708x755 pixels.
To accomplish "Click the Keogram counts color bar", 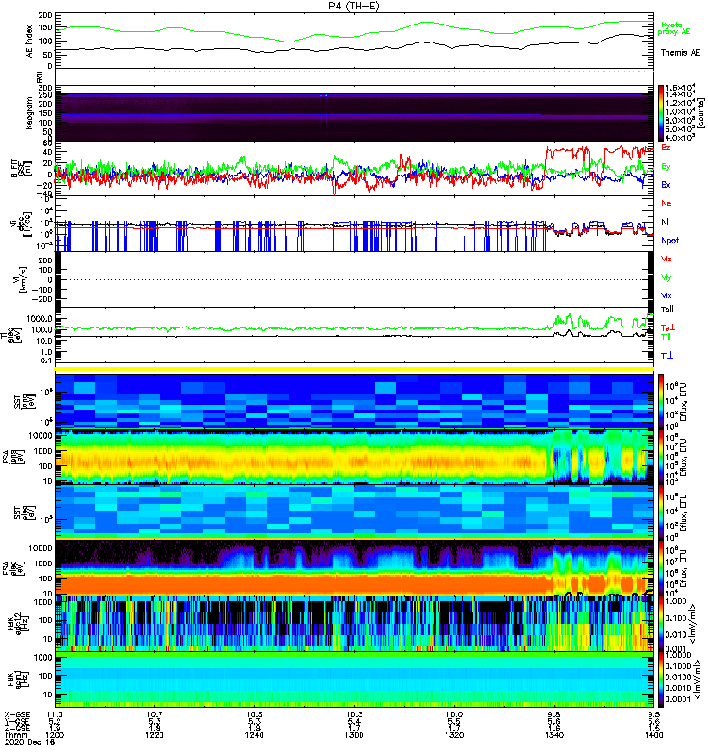I will 661,113.
